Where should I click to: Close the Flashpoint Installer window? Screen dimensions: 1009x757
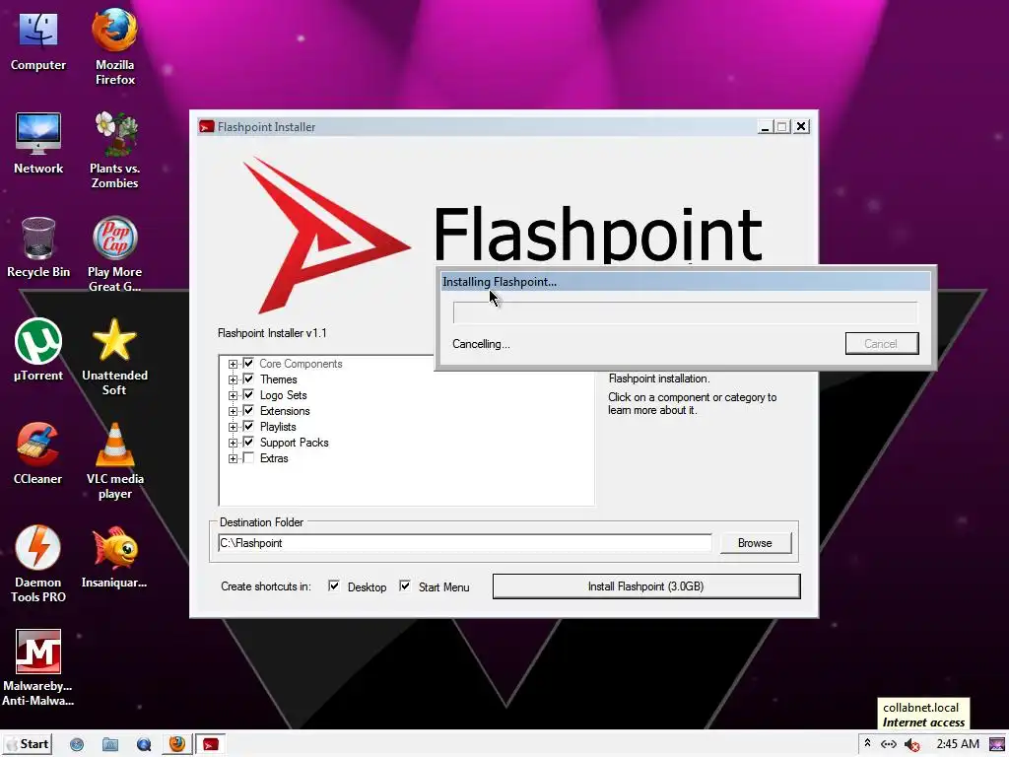point(801,127)
